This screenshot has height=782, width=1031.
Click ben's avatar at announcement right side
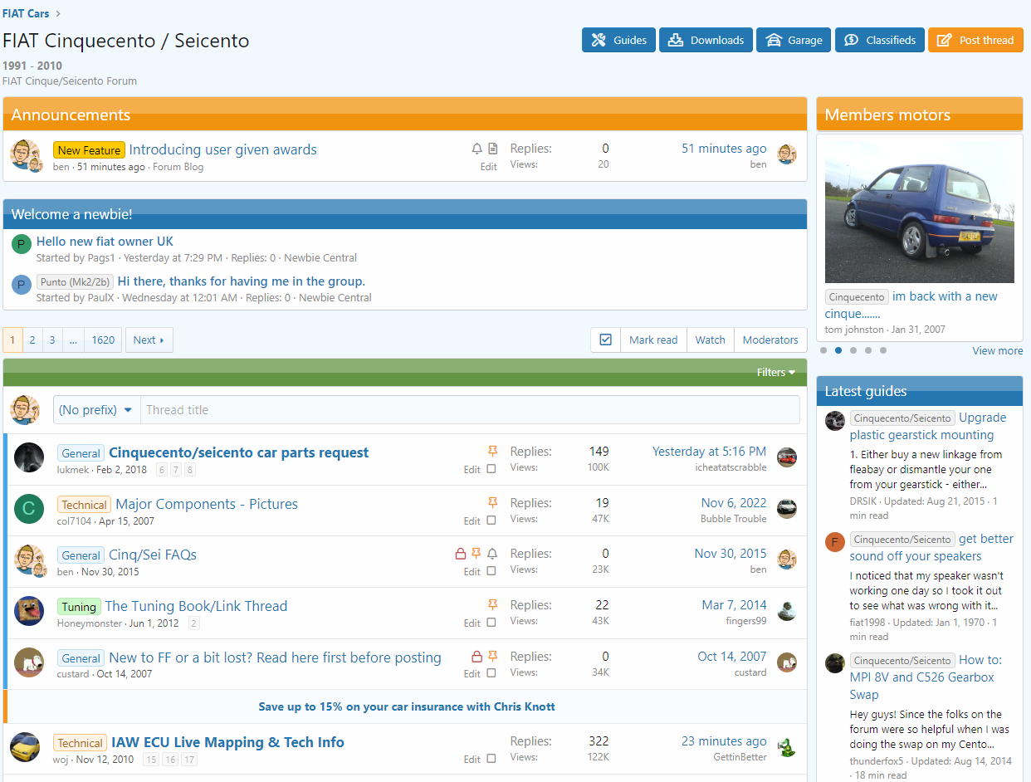787,154
